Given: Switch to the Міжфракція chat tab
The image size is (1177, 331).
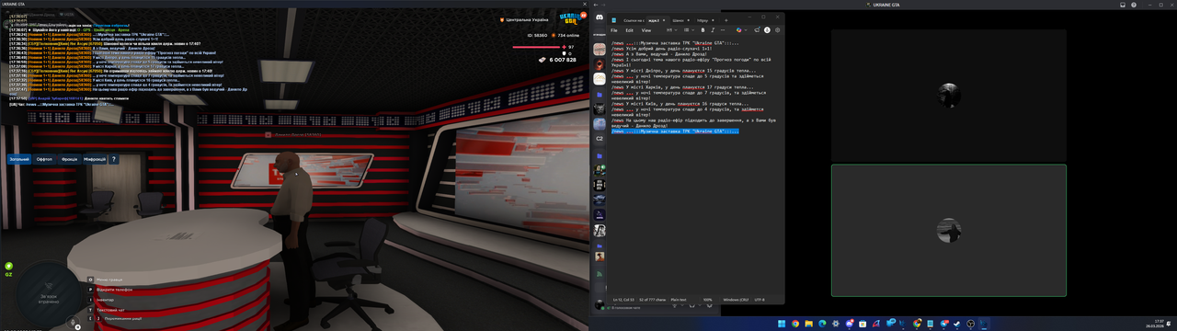Looking at the screenshot, I should 95,159.
